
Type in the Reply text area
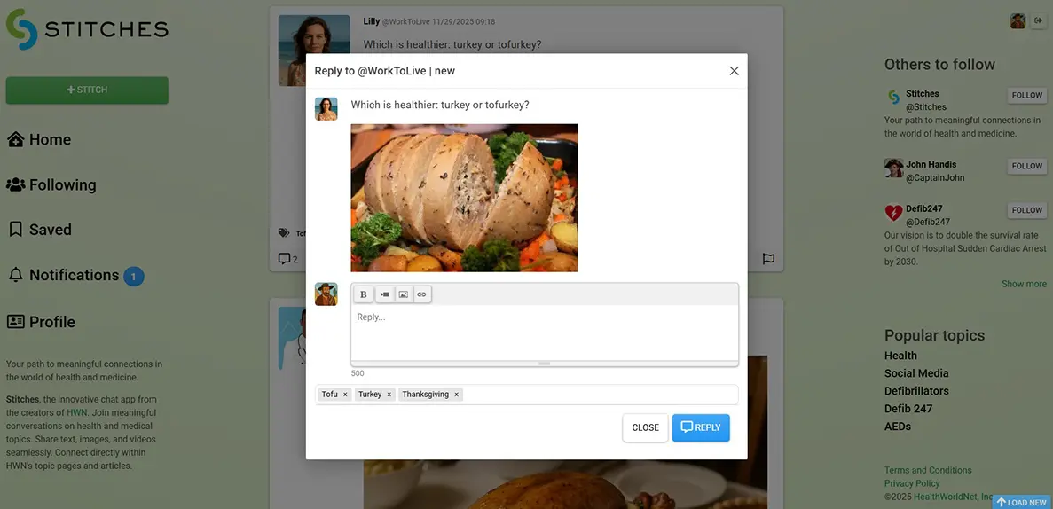(544, 333)
